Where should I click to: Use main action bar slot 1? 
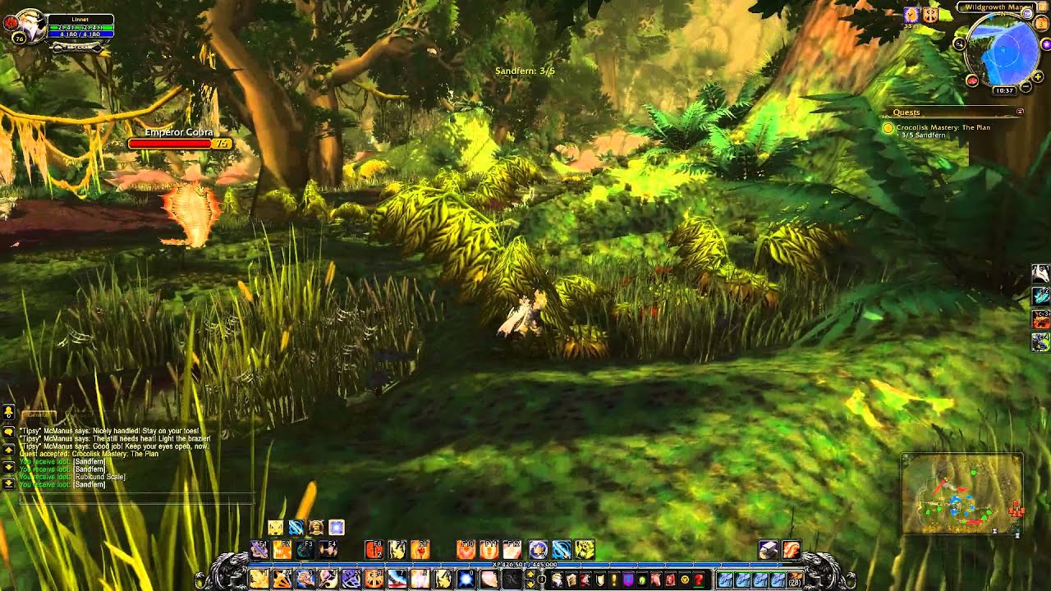259,579
